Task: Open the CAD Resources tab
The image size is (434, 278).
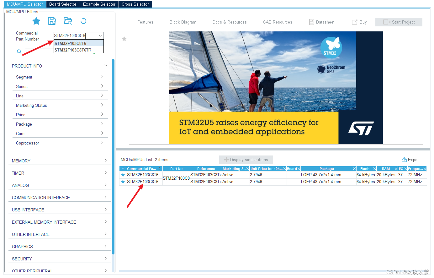Action: (x=278, y=22)
